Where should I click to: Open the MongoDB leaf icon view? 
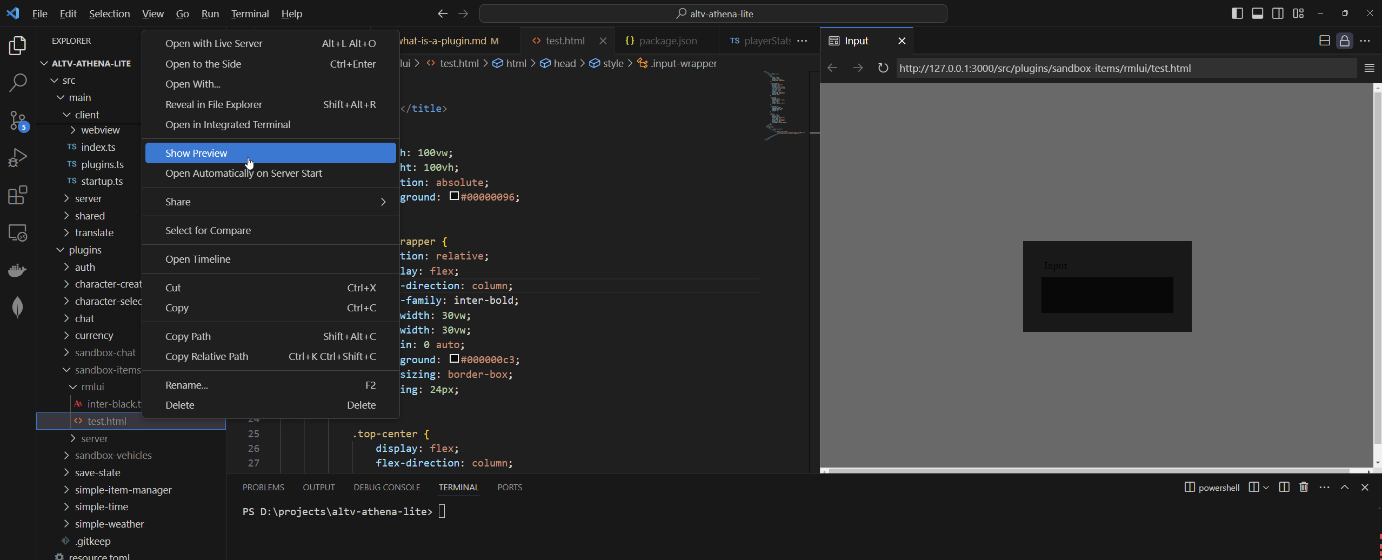point(18,307)
